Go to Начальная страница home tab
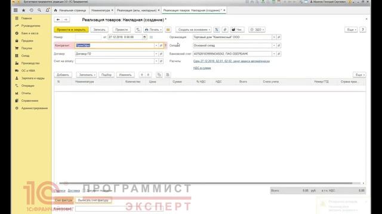The image size is (382, 214). 70,11
